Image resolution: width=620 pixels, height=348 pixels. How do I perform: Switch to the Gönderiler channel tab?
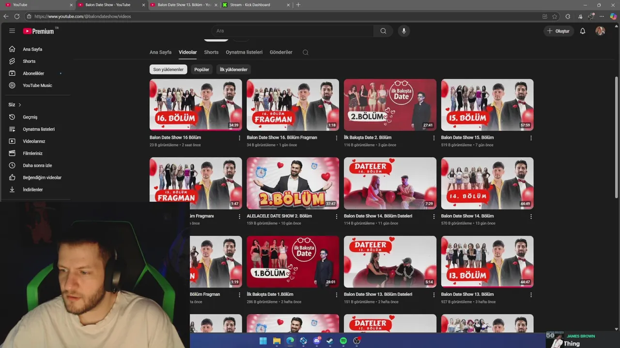(281, 52)
